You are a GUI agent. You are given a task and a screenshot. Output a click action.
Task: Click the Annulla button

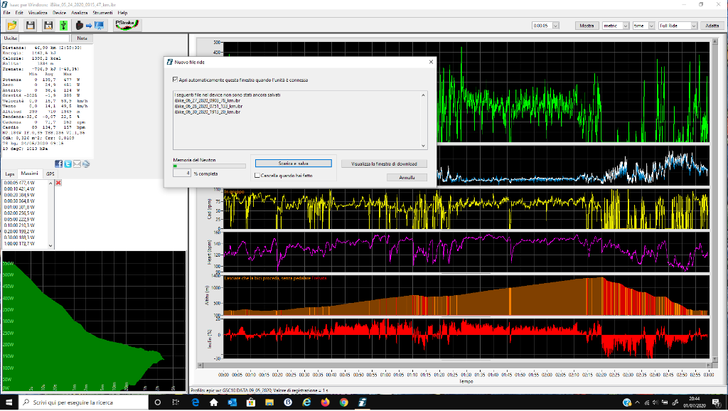[x=407, y=177]
